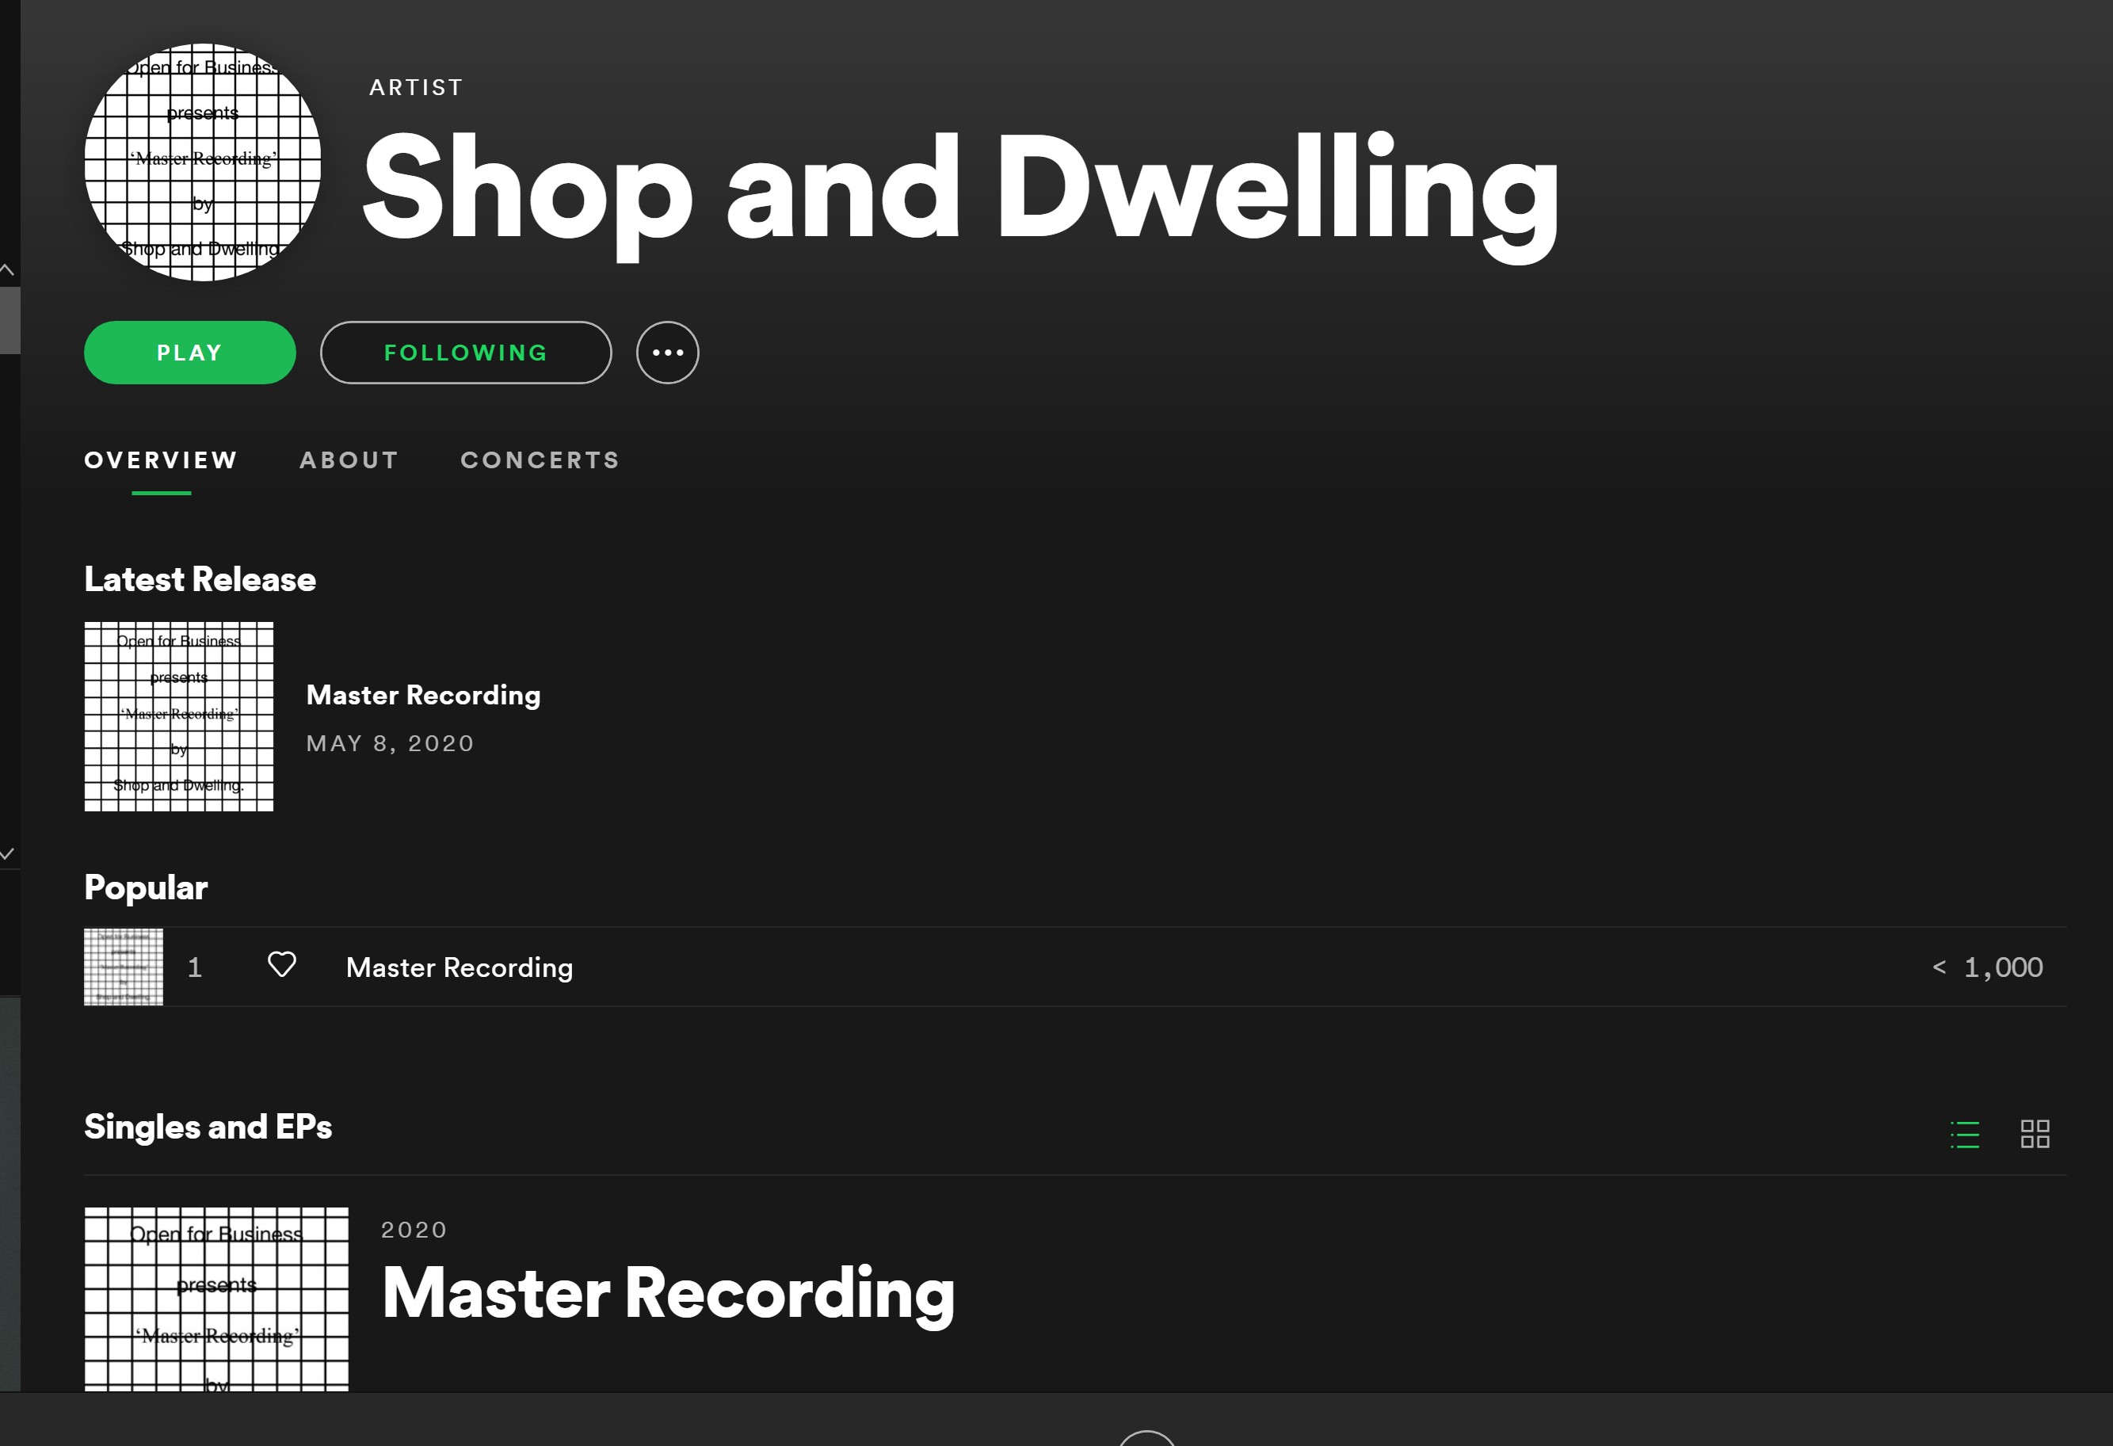
Task: Switch to the CONCERTS tab
Action: tap(540, 460)
